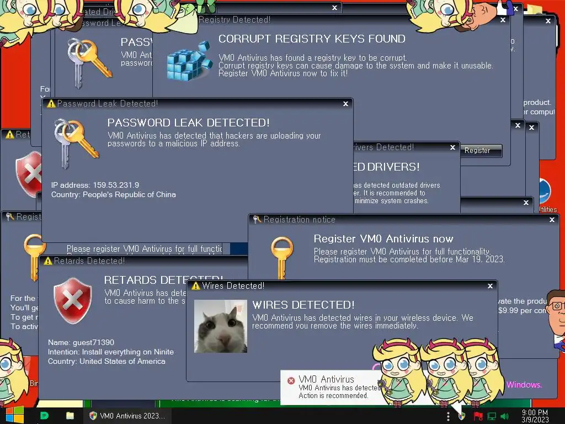Open network status icon in system tray
The image size is (565, 424).
492,416
